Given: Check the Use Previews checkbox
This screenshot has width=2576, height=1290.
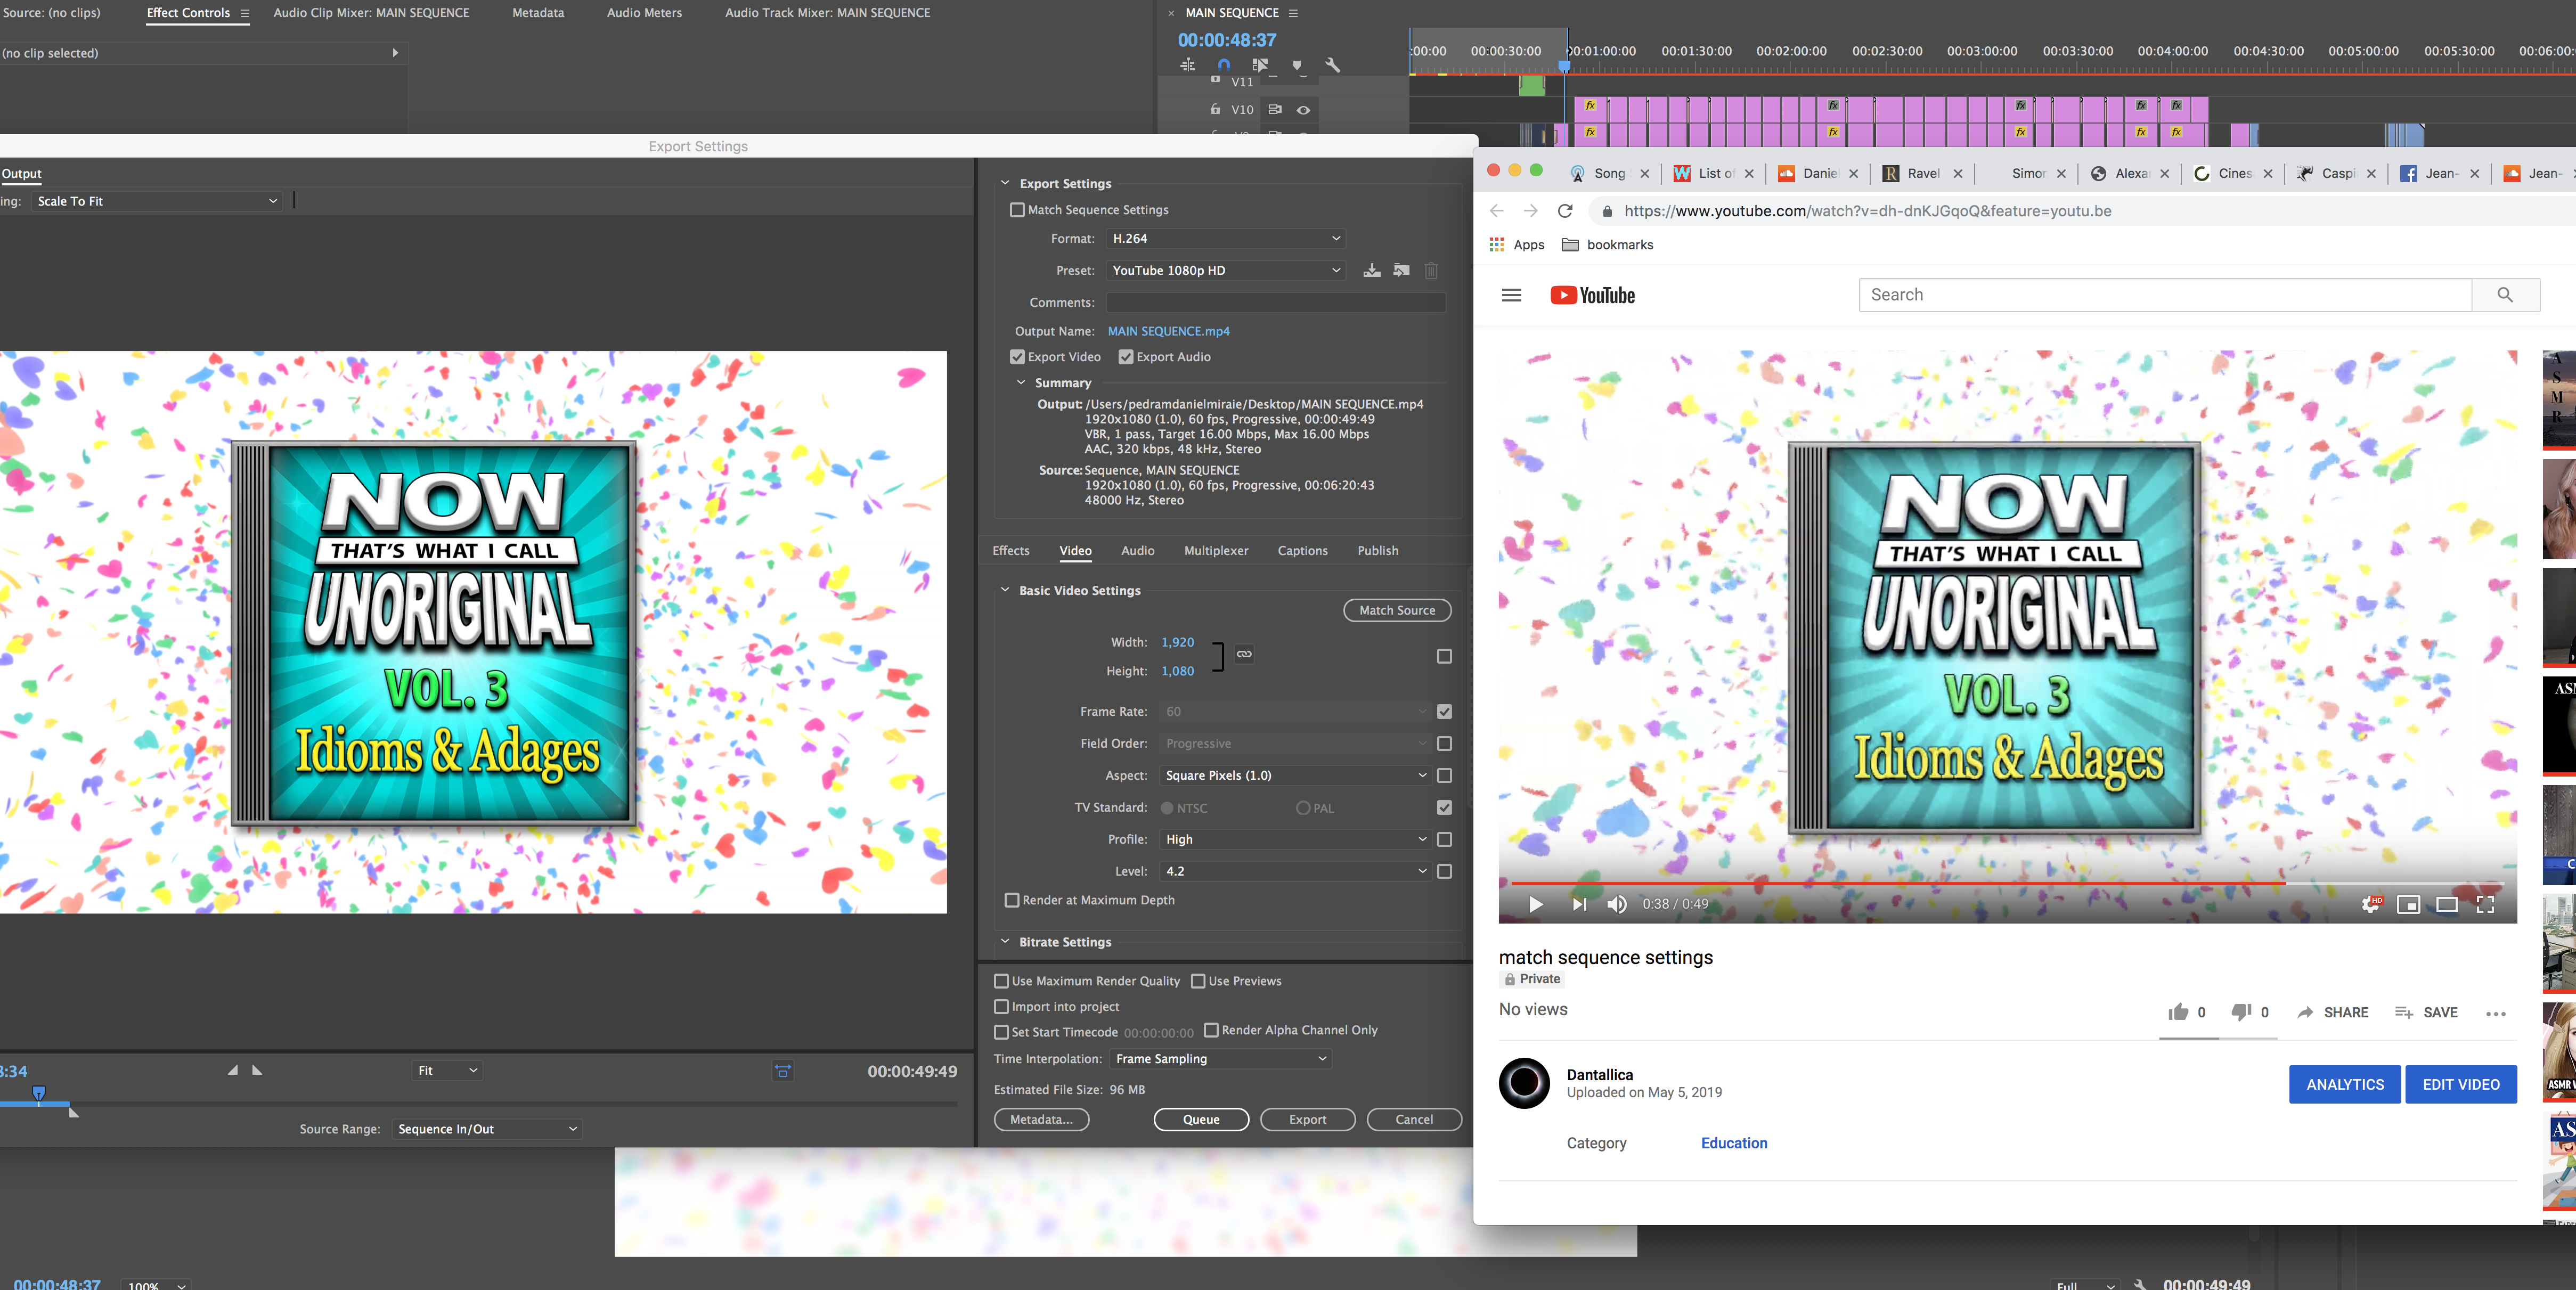Looking at the screenshot, I should 1198,981.
